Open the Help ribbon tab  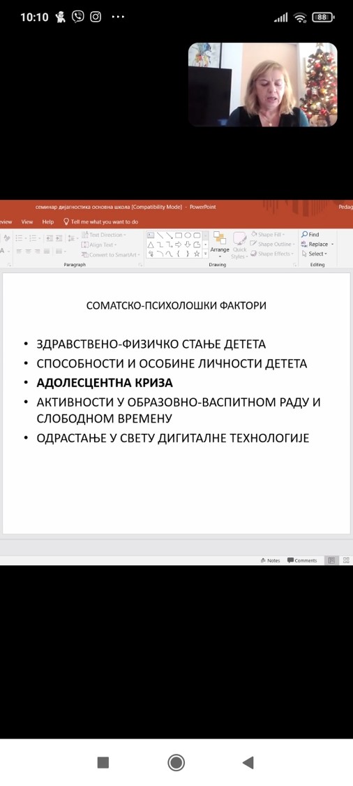click(48, 221)
